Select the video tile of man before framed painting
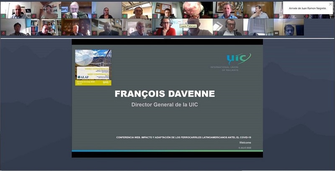The width and height of the screenshot is (335, 171). tap(228, 10)
